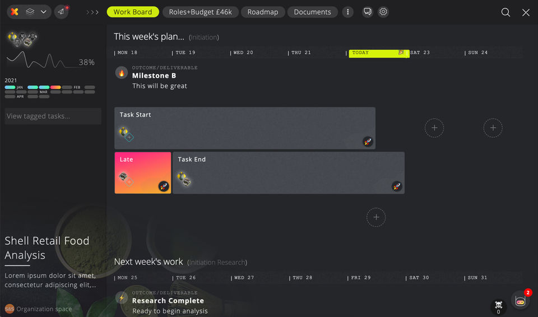Click the search magnifier icon
Image resolution: width=538 pixels, height=317 pixels.
point(505,12)
